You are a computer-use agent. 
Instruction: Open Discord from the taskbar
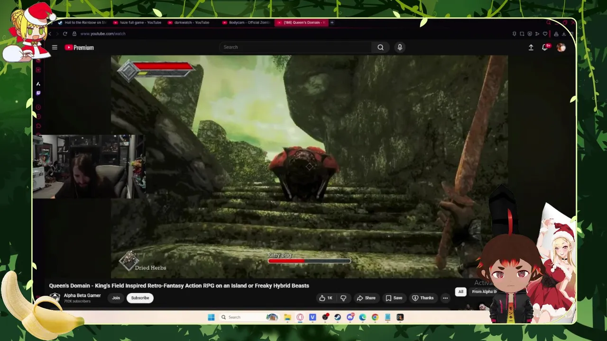tap(350, 317)
